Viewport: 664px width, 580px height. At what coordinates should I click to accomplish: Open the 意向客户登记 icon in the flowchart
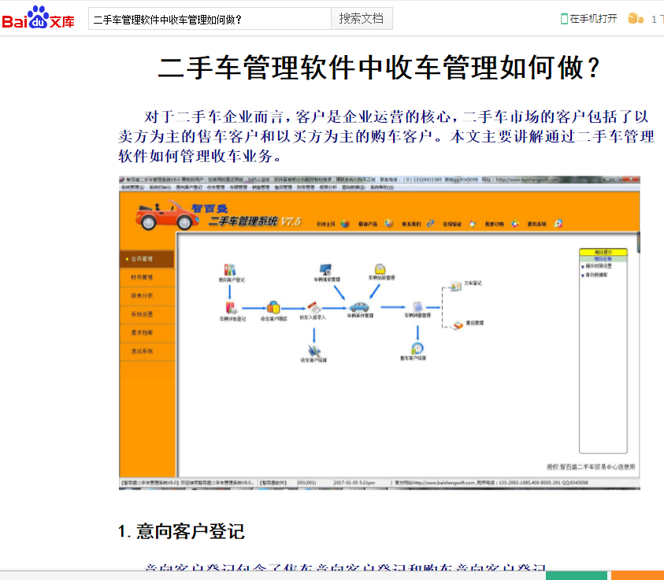click(230, 270)
